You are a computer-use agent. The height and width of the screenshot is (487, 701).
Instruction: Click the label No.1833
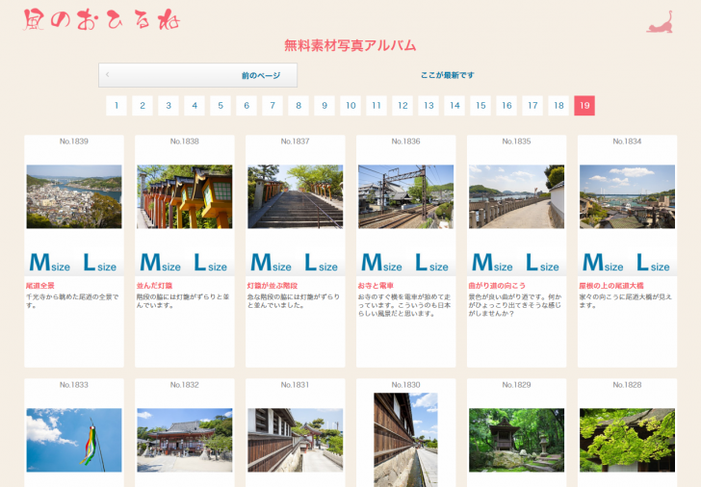click(x=74, y=385)
